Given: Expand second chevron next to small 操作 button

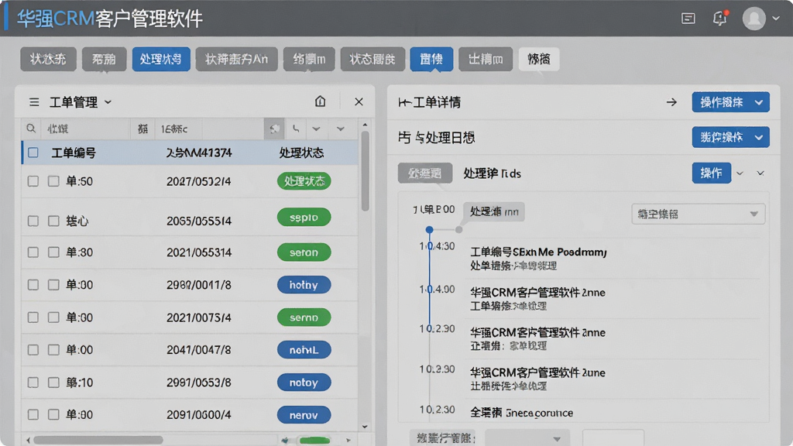Looking at the screenshot, I should click(760, 173).
